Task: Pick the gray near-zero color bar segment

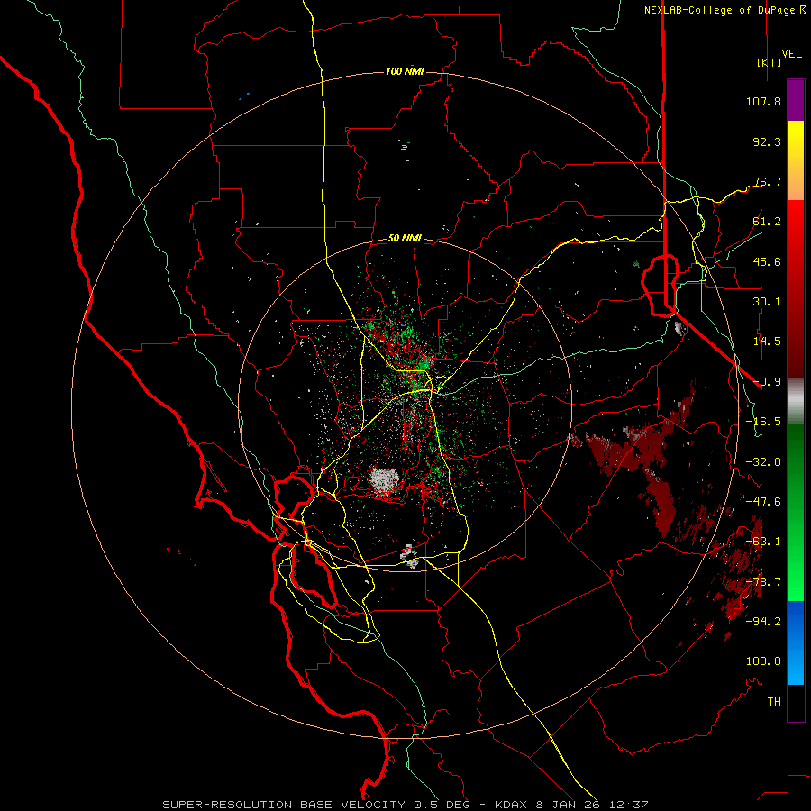Action: [x=796, y=401]
